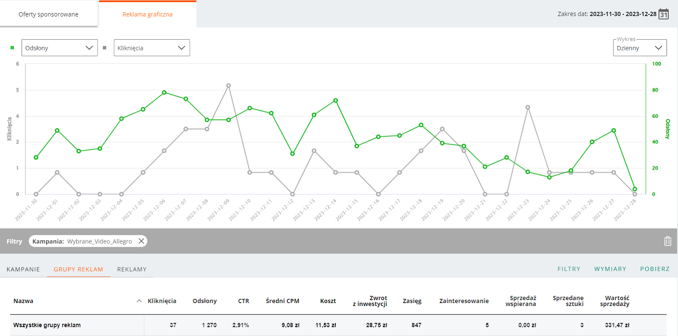Click POBIERZ to download the report

point(655,269)
